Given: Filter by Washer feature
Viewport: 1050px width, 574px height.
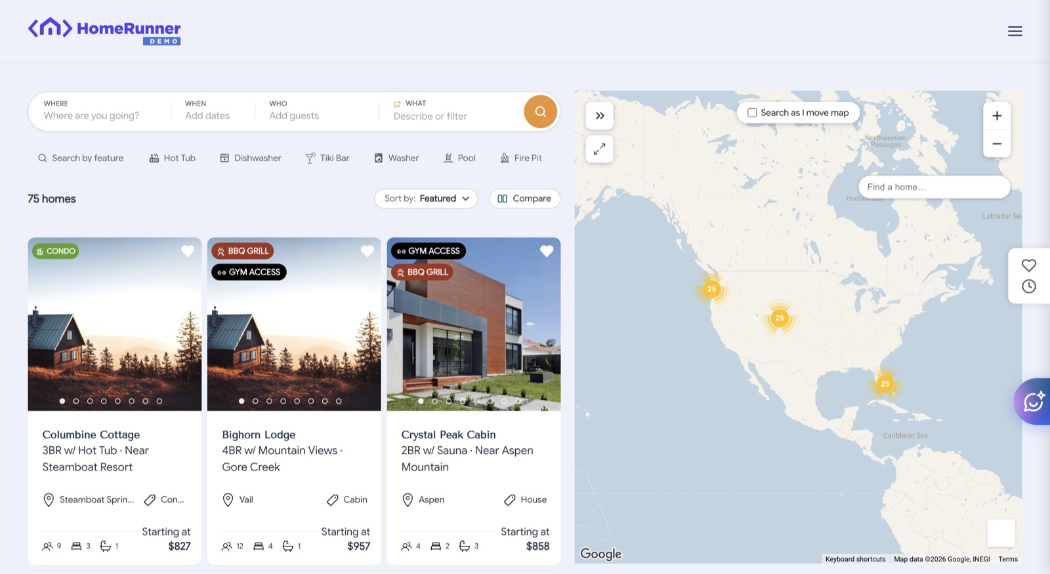Looking at the screenshot, I should (x=396, y=158).
